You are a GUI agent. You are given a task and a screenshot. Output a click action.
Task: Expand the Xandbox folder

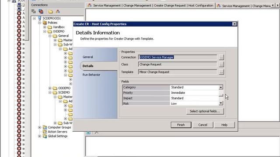pyautogui.click(x=45, y=27)
